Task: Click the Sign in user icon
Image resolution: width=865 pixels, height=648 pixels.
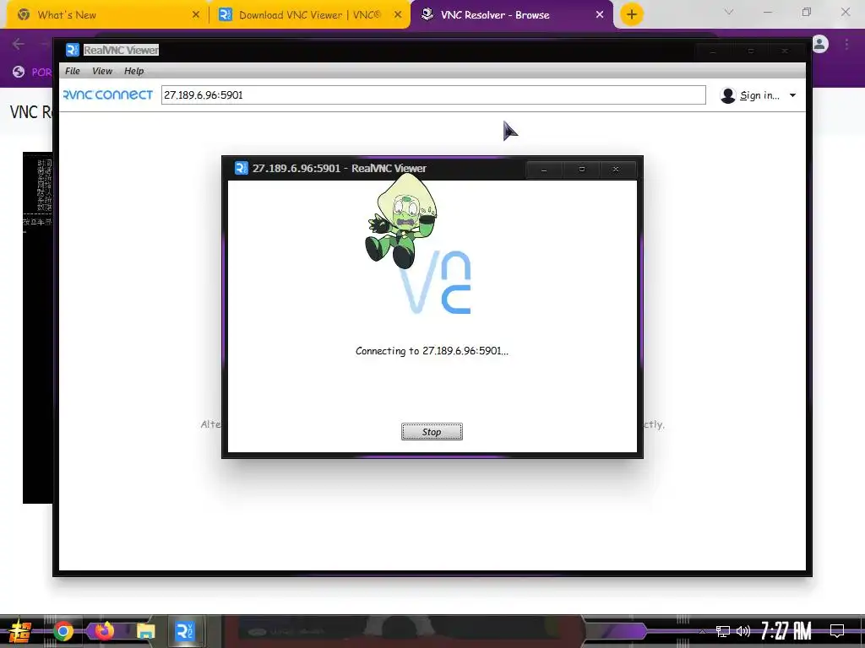Action: (x=728, y=95)
